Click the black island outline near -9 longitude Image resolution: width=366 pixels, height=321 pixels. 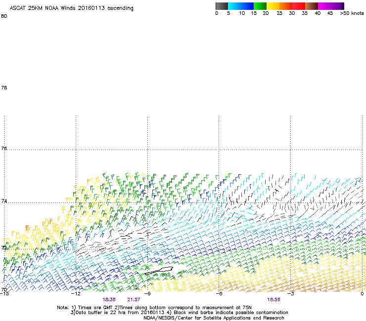[159, 271]
